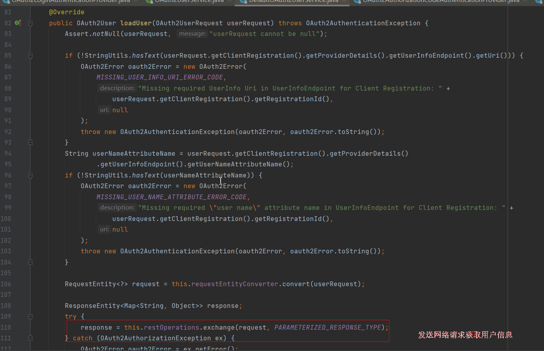
Task: Click the fold end marker at line 104
Action: click(x=30, y=262)
